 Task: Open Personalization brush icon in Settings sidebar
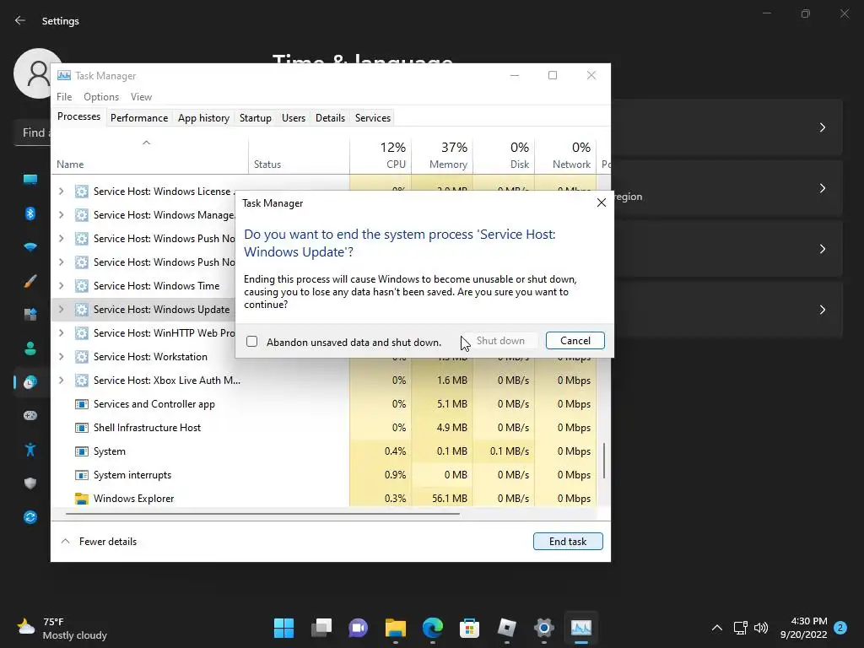[x=30, y=281]
